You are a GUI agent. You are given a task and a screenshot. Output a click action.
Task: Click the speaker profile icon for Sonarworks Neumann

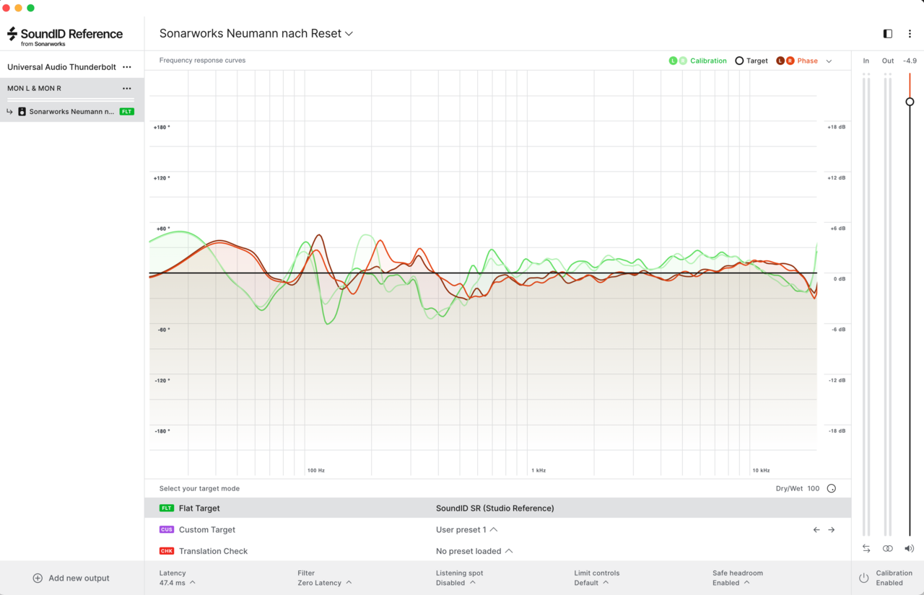22,112
